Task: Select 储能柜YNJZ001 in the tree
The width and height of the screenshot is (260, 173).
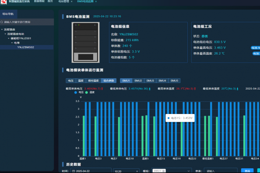Action: (x=21, y=38)
